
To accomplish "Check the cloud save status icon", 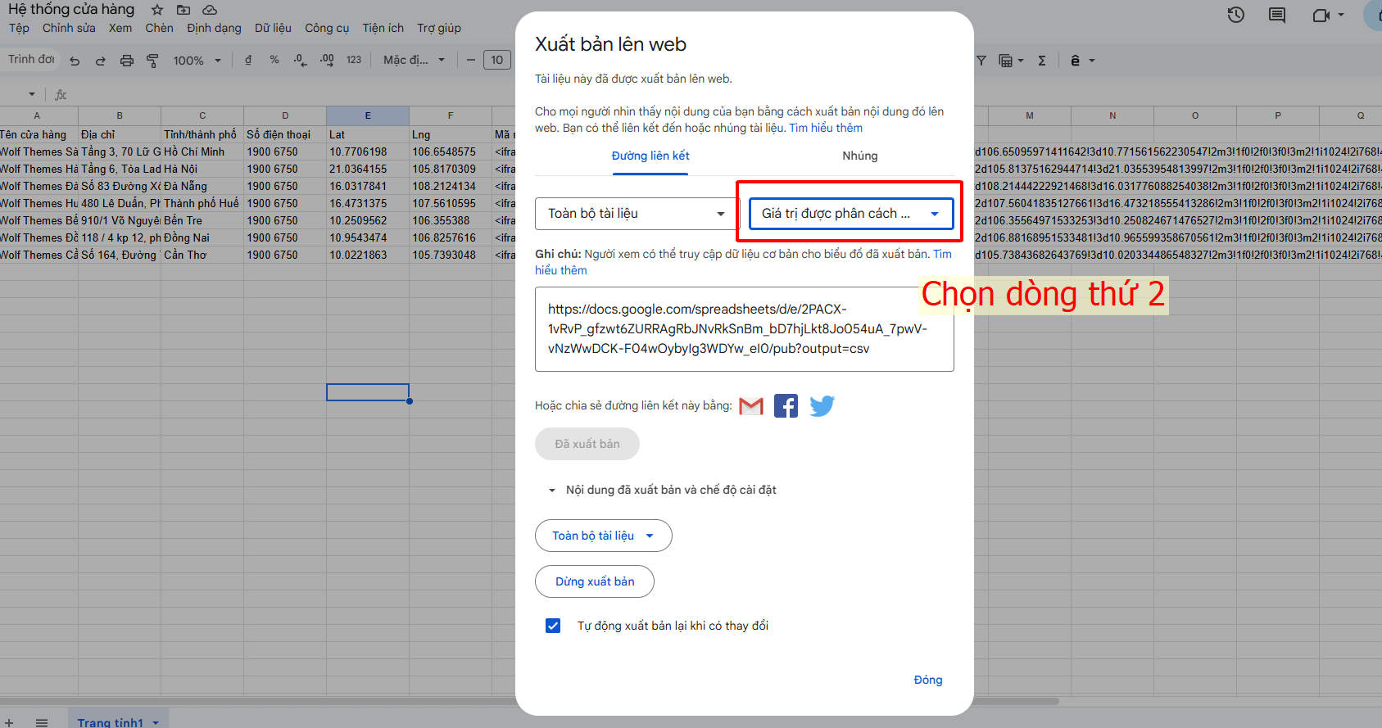I will click(210, 10).
